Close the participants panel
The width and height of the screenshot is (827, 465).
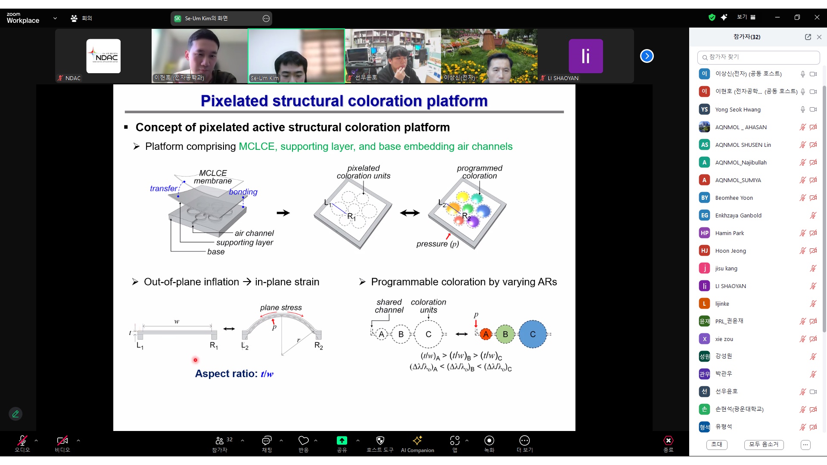tap(819, 37)
